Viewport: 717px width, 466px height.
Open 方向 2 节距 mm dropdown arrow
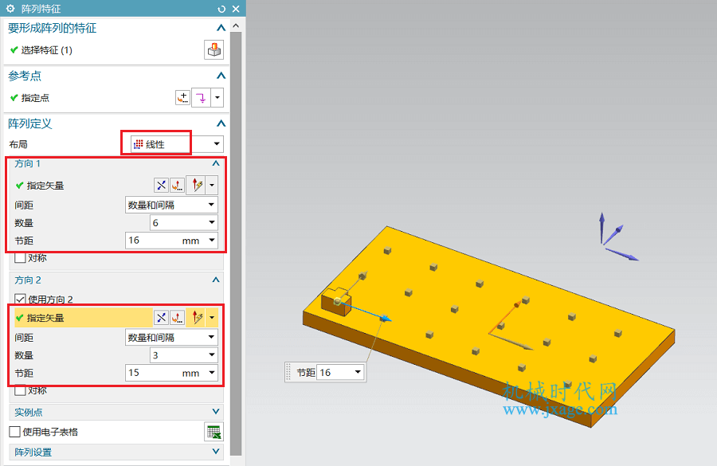[212, 373]
